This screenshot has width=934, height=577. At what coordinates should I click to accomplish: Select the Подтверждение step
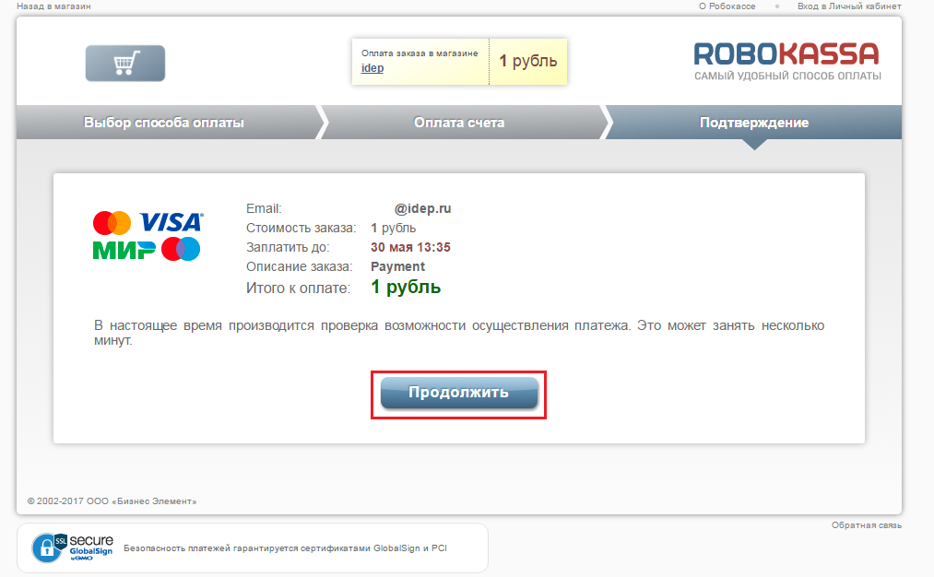[x=754, y=123]
